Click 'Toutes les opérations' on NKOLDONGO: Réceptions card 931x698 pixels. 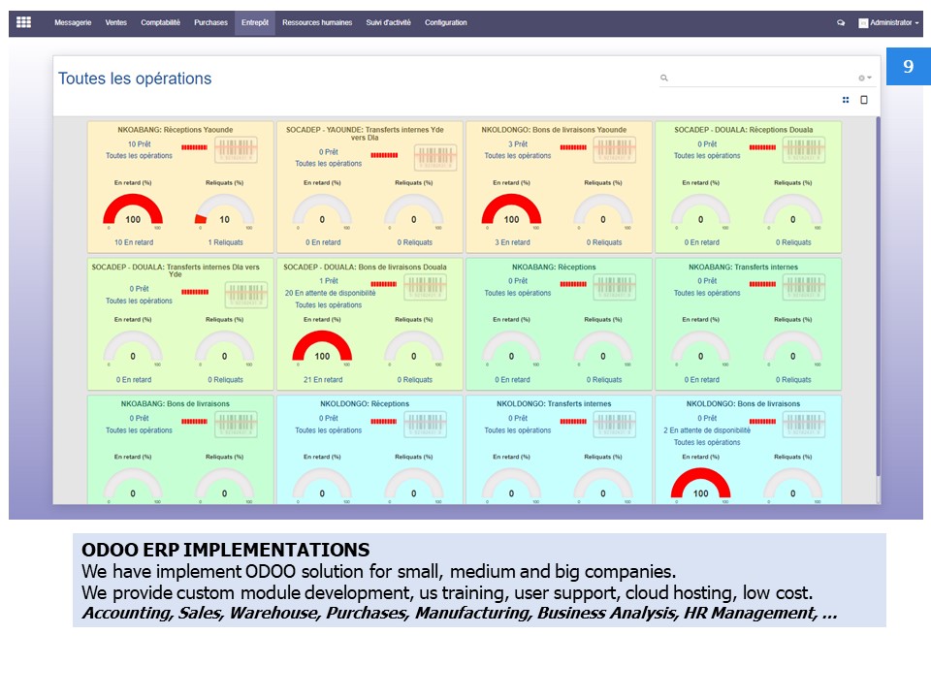(x=329, y=430)
